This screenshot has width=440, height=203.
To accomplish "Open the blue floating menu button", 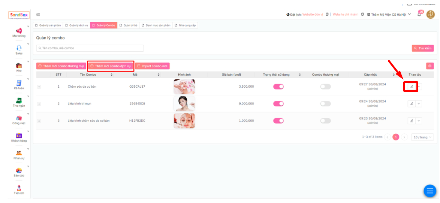I will point(430,191).
